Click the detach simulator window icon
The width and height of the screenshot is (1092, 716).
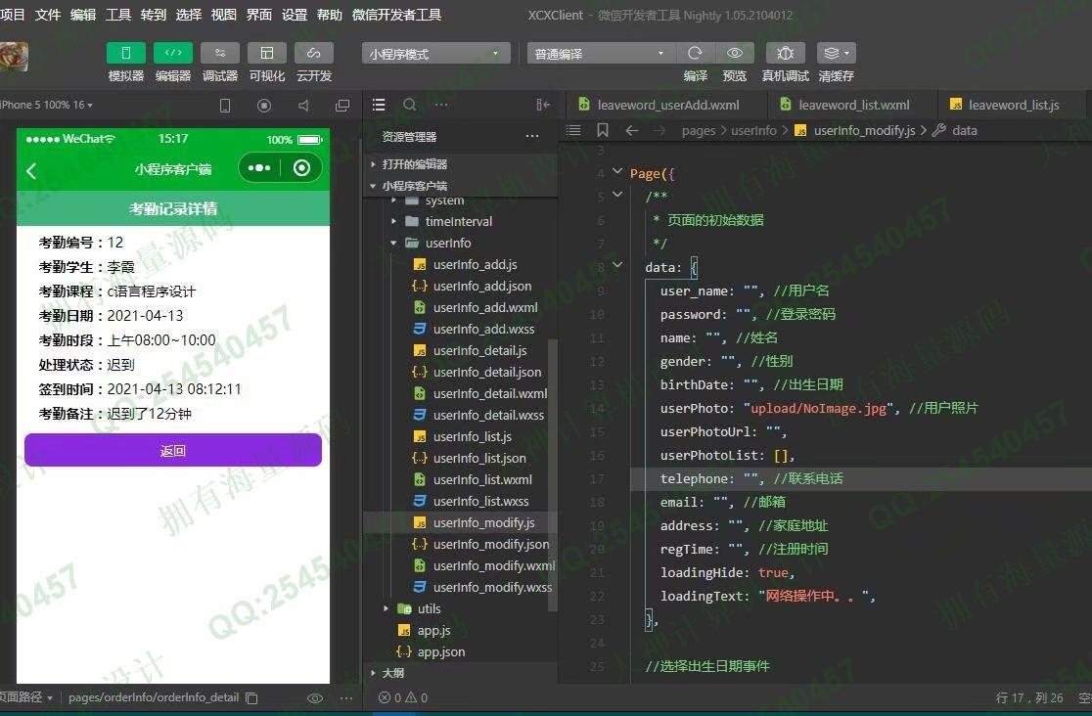(x=341, y=106)
